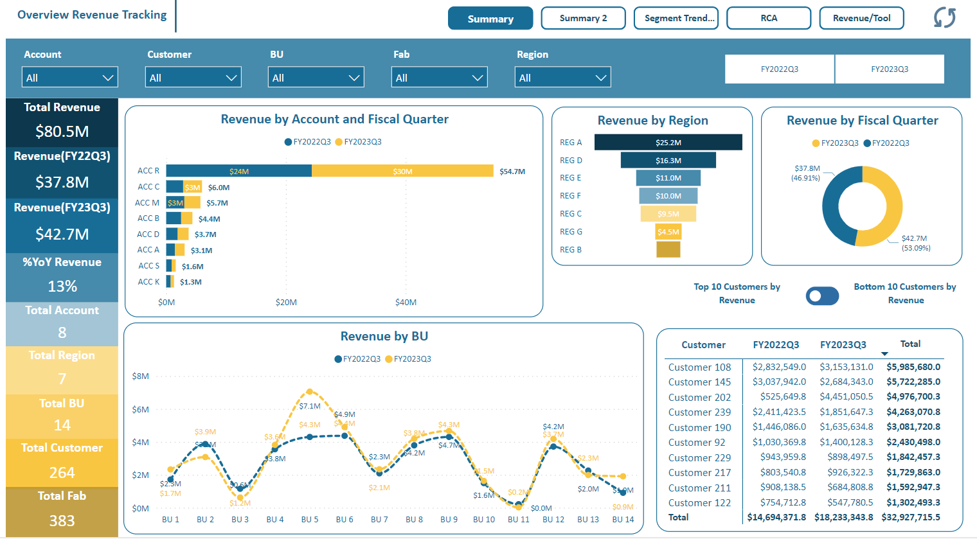Click the %YoY Revenue 13% card

62,276
